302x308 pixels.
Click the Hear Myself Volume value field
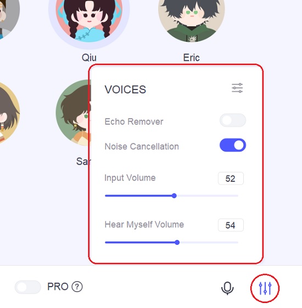click(x=231, y=225)
